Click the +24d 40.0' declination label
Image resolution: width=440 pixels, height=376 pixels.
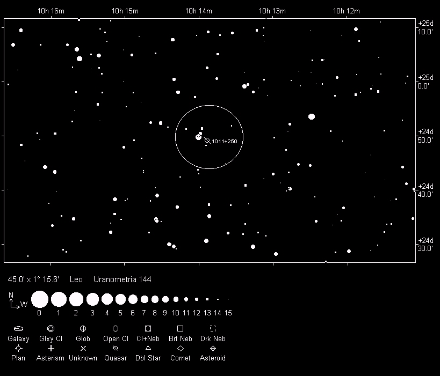[x=425, y=190]
